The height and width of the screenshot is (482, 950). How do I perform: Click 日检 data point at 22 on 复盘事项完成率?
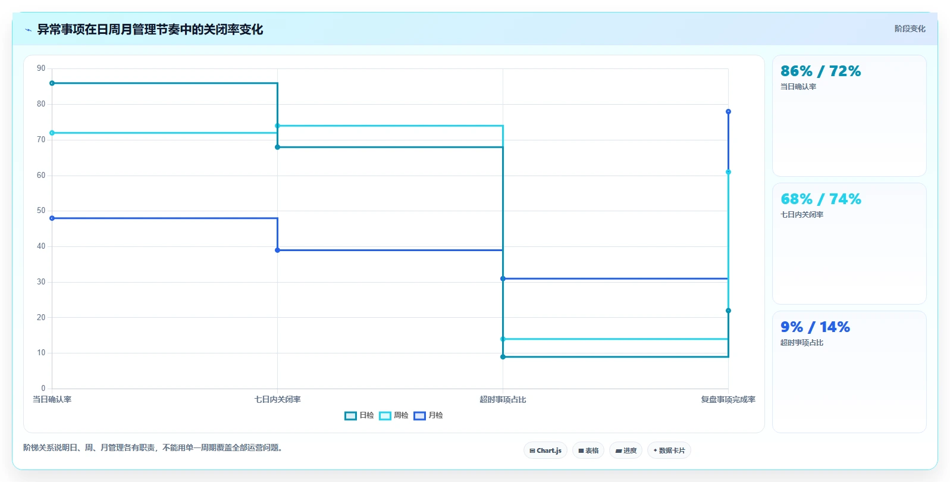click(728, 311)
